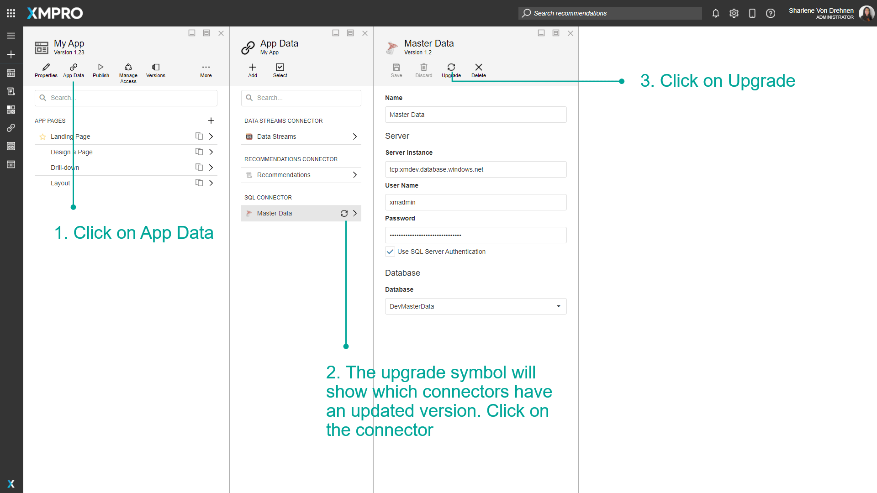Click the Server Instance input field
The height and width of the screenshot is (493, 877).
click(475, 169)
